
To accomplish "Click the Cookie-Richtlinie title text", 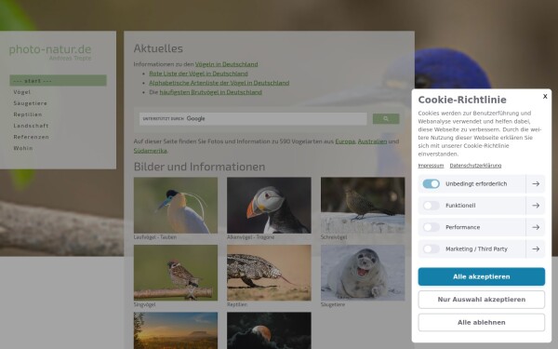I will (462, 100).
